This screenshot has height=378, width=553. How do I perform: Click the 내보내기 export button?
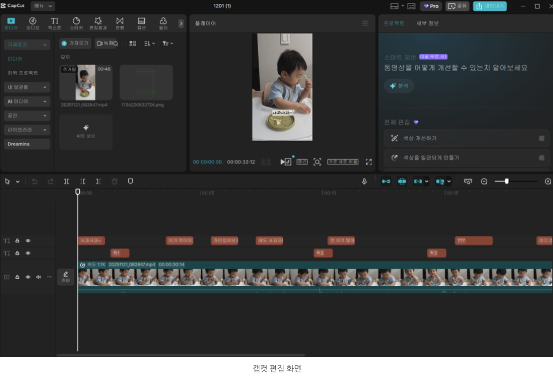(x=489, y=6)
